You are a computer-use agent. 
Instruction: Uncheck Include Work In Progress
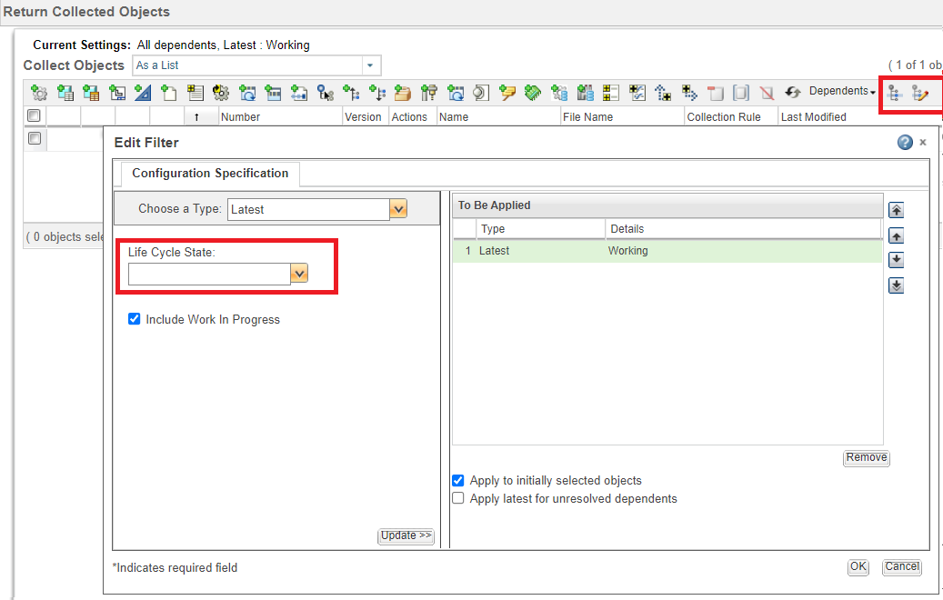pos(135,319)
